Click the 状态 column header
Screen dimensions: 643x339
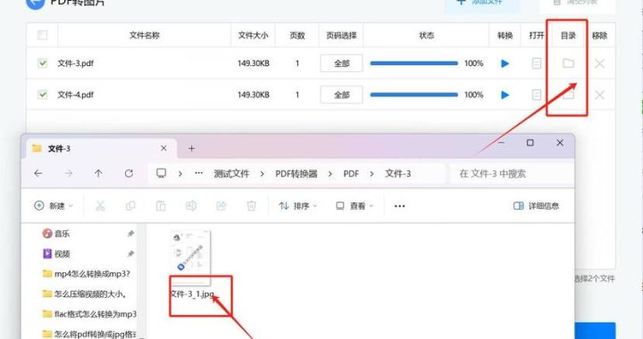(x=427, y=36)
